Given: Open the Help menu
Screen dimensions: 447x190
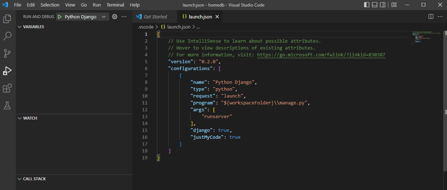Looking at the screenshot, I should 135,5.
